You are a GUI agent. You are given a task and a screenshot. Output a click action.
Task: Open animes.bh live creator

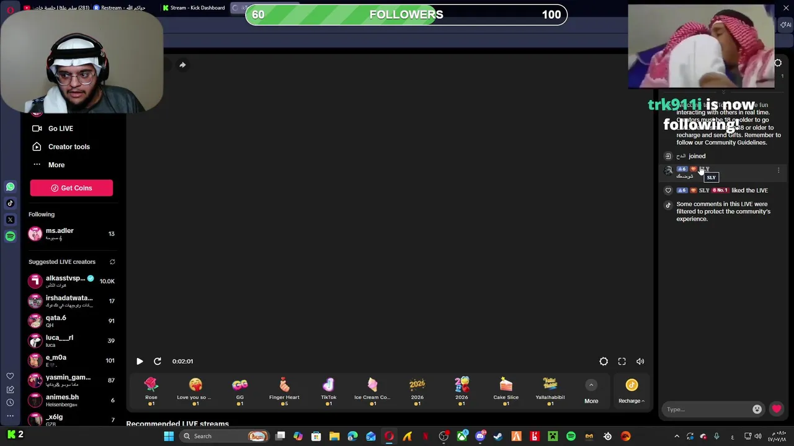pos(71,400)
